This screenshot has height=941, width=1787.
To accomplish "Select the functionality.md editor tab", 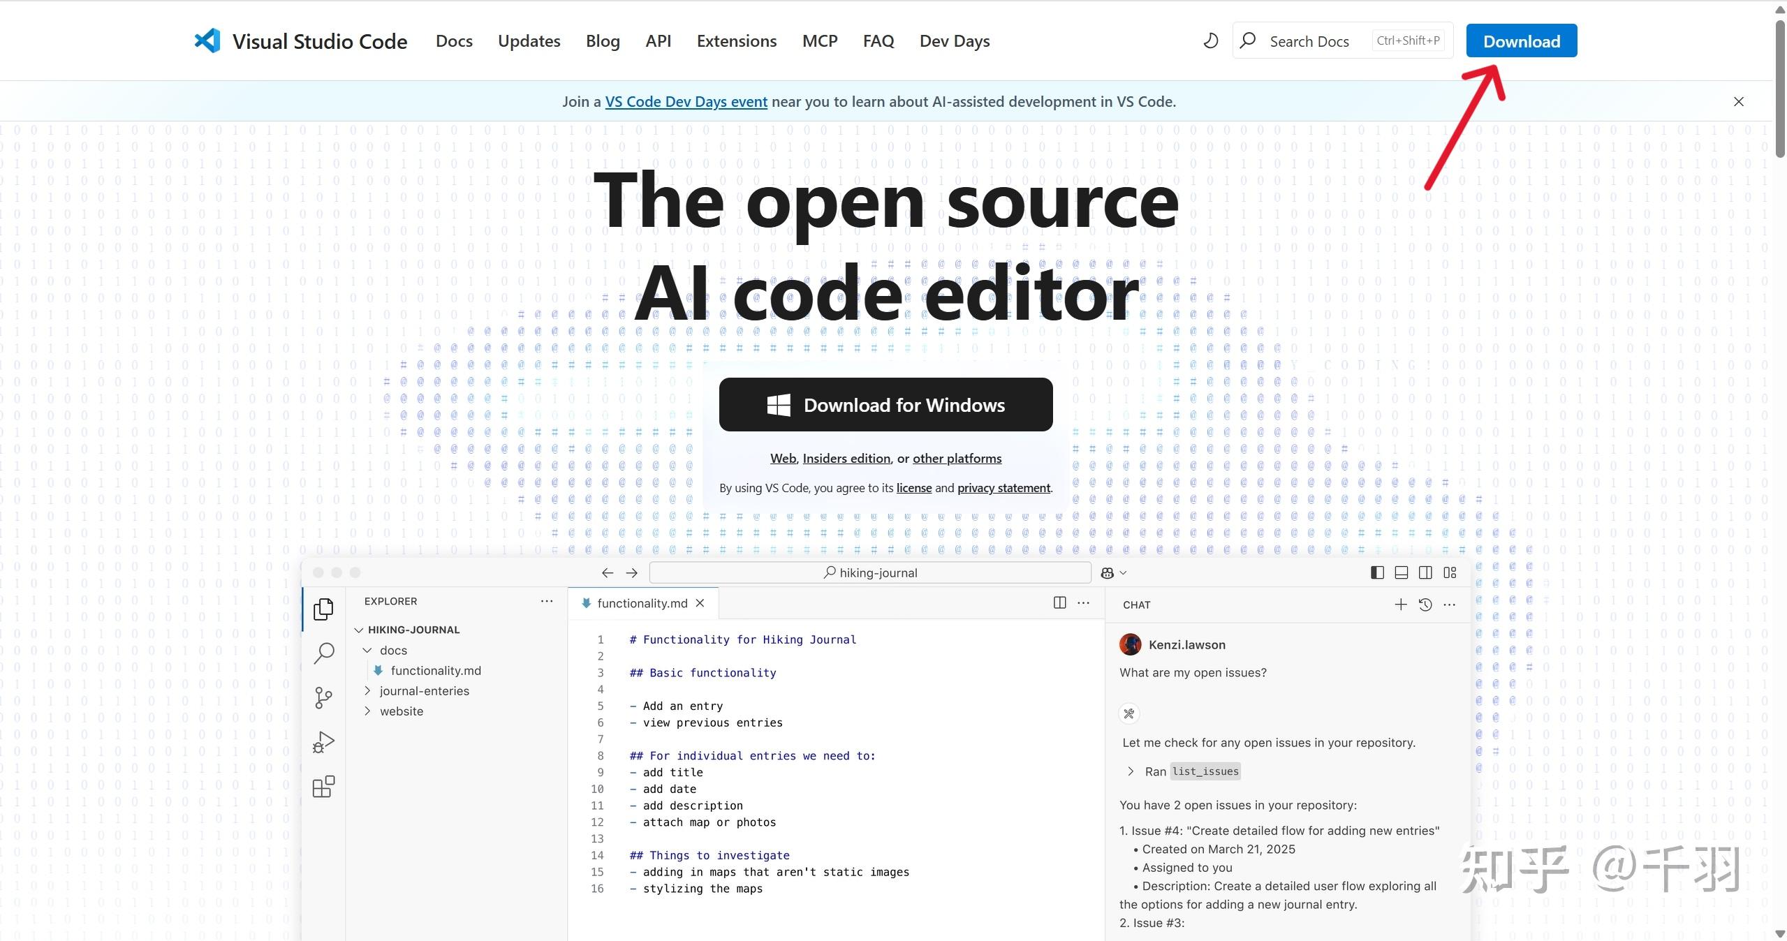I will click(641, 603).
